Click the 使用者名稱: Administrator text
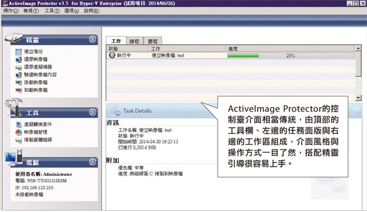 click(x=44, y=174)
